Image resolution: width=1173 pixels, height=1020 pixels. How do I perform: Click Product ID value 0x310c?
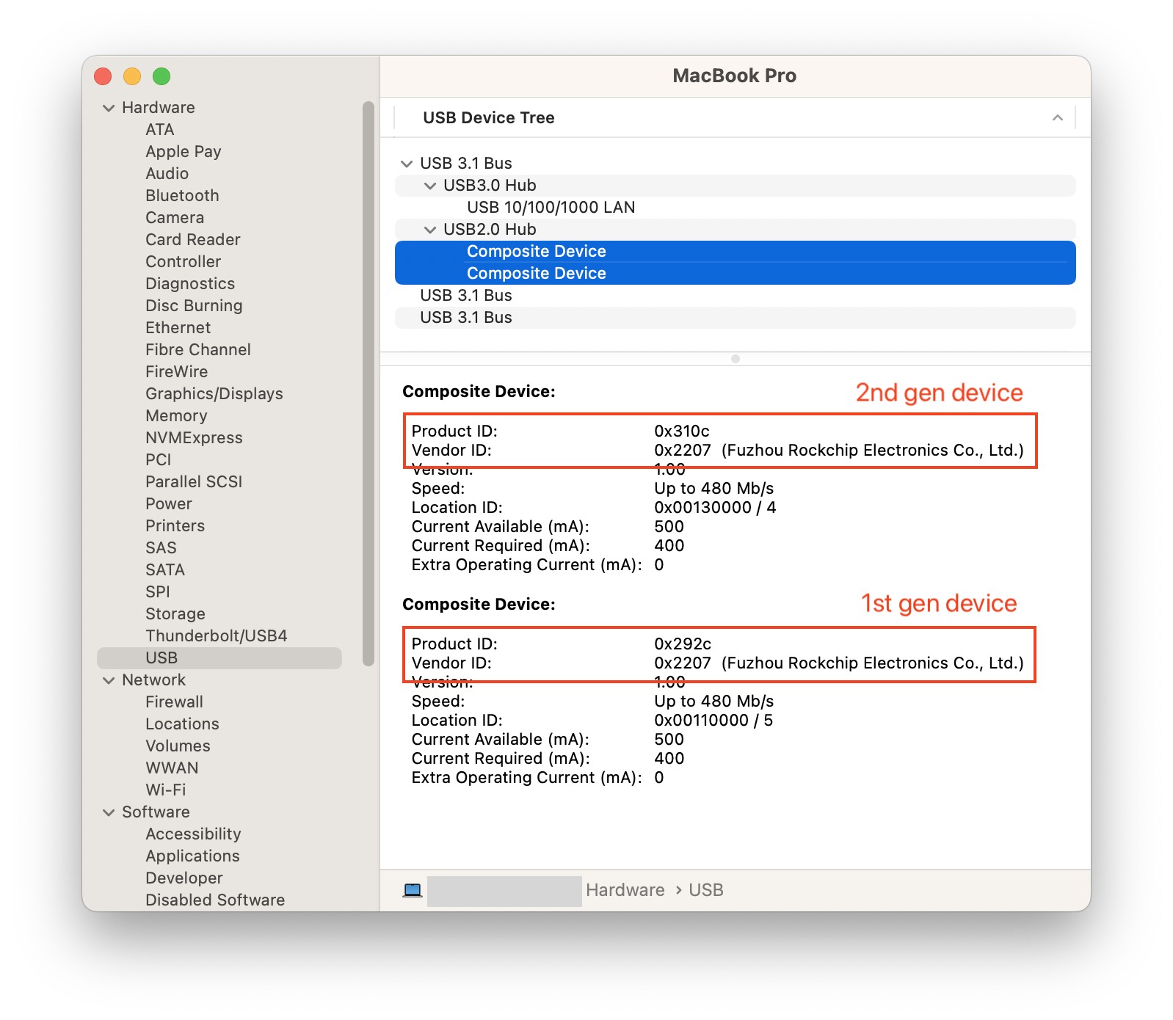tap(682, 431)
